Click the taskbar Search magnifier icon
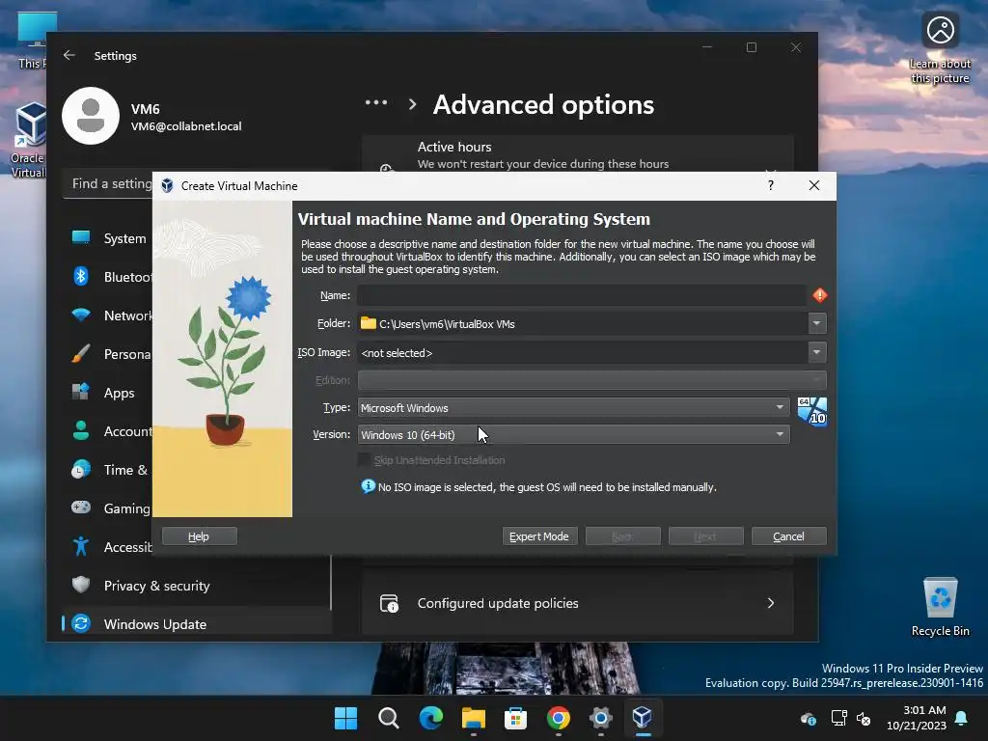The width and height of the screenshot is (988, 741). (388, 718)
